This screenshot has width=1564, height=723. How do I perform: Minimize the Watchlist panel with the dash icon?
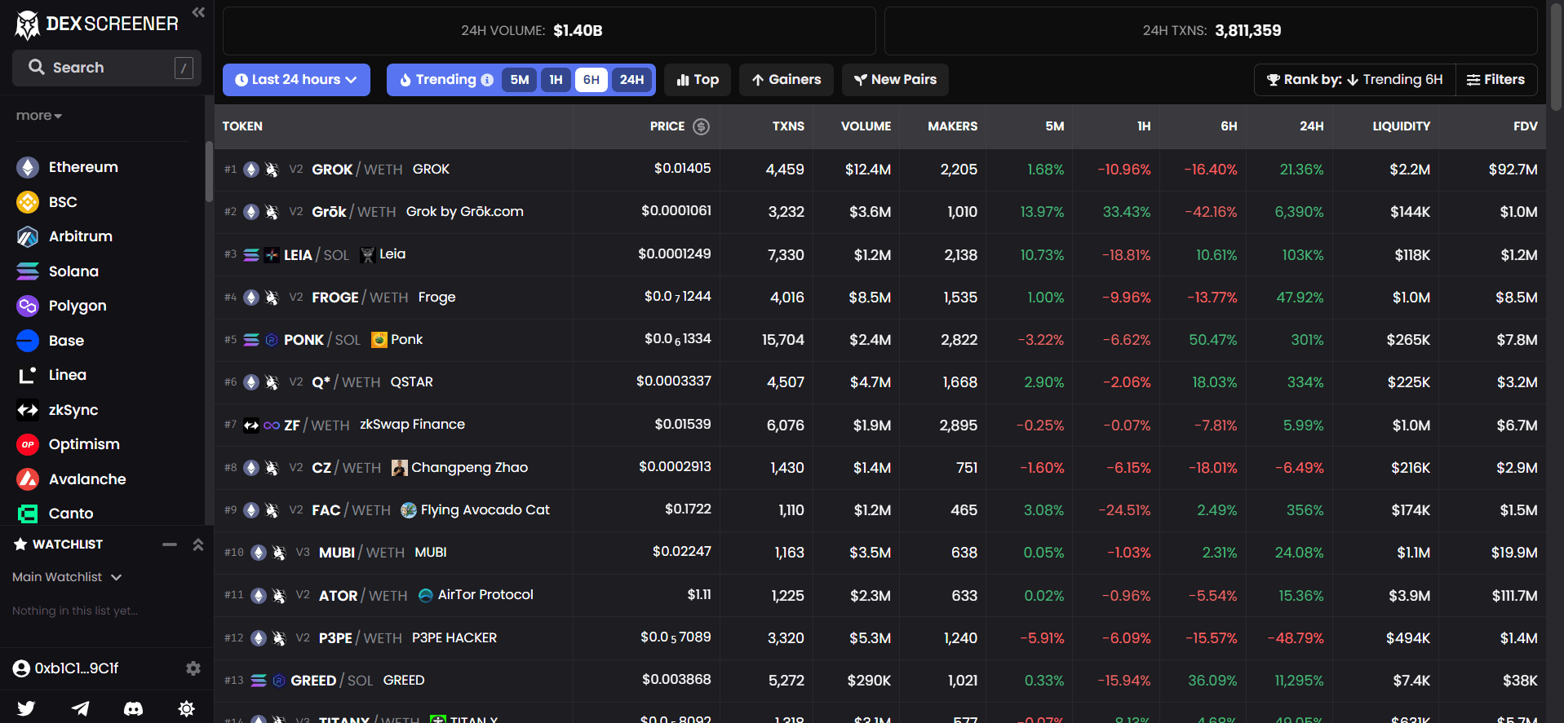[x=170, y=544]
